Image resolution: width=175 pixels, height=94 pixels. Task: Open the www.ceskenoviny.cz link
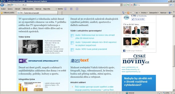click(x=130, y=67)
